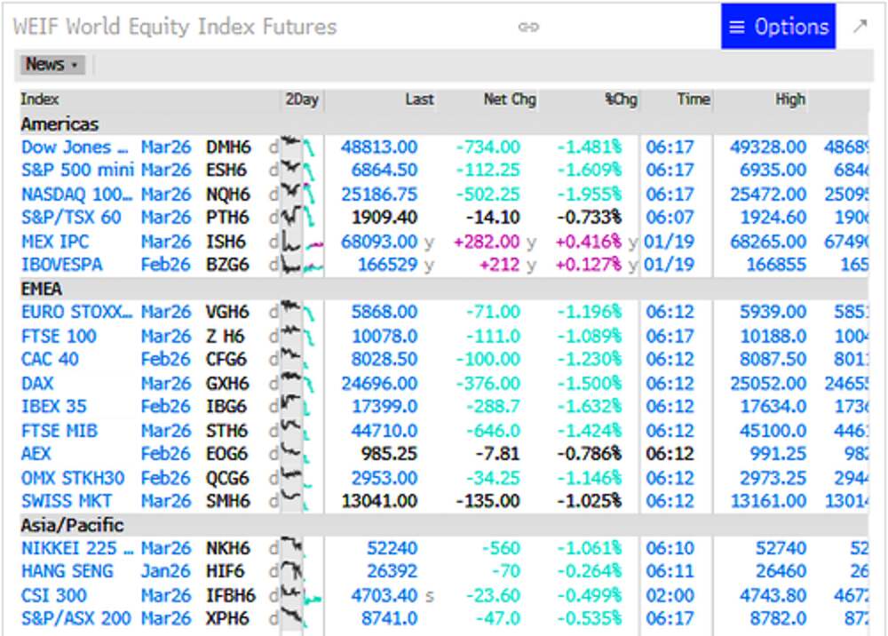Collapse the EMEA section header
The height and width of the screenshot is (636, 888).
pyautogui.click(x=41, y=289)
